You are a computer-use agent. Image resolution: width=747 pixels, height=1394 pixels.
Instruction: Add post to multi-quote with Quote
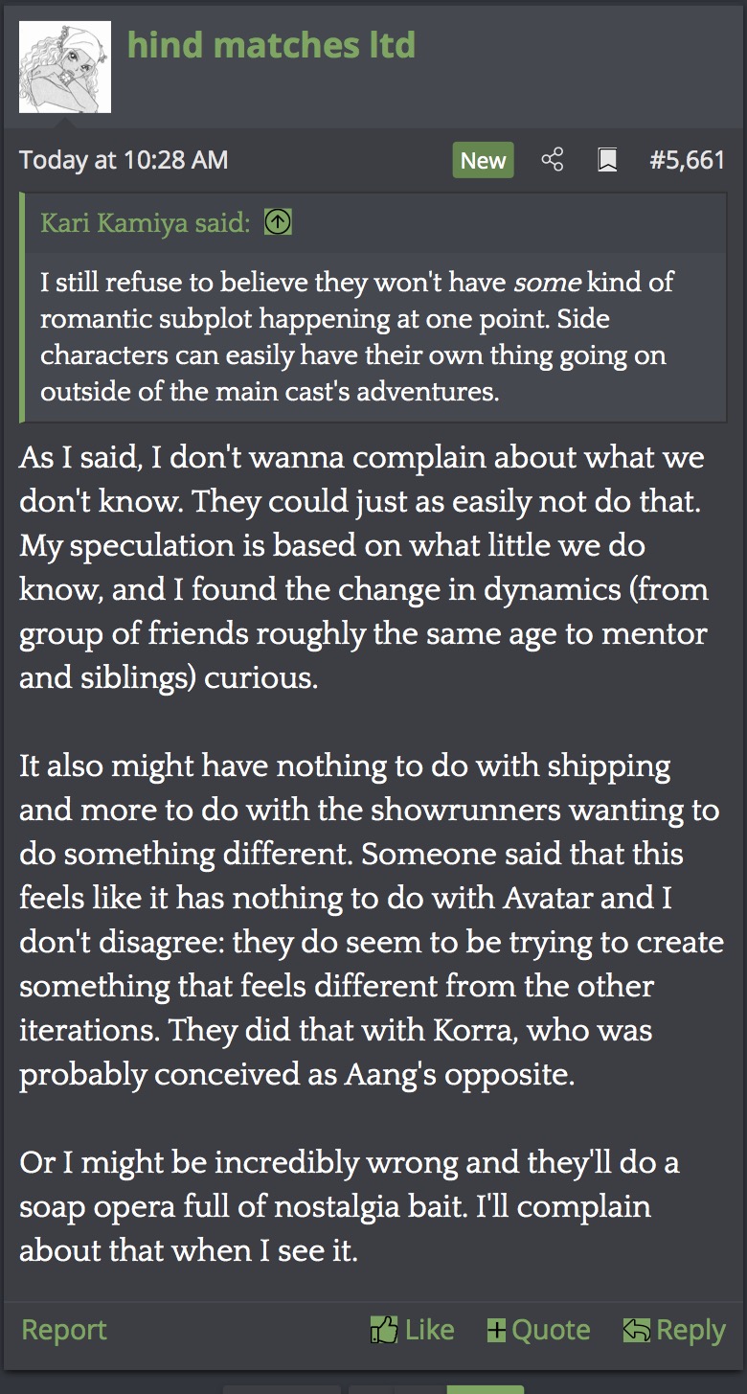(x=551, y=1330)
